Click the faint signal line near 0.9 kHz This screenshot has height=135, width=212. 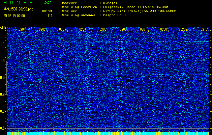(x=108, y=75)
